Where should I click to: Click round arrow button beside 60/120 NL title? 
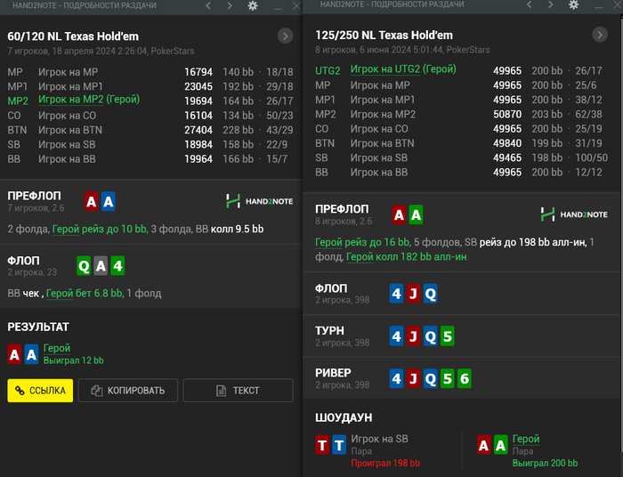click(x=285, y=36)
